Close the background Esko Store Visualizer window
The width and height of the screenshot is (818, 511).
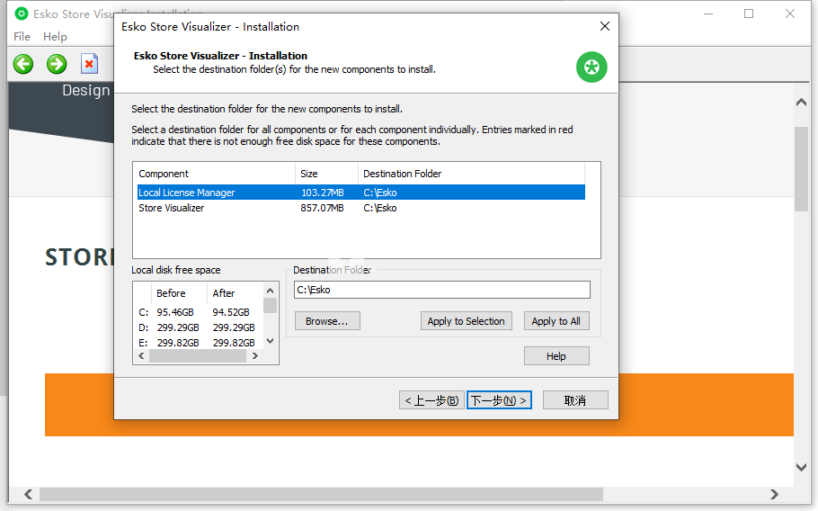790,13
